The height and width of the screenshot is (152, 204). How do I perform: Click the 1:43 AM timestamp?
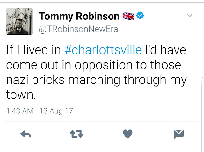point(20,111)
